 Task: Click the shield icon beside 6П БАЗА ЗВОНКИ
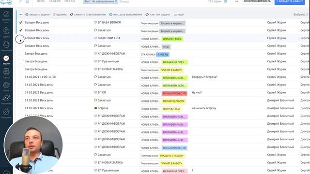96,23
